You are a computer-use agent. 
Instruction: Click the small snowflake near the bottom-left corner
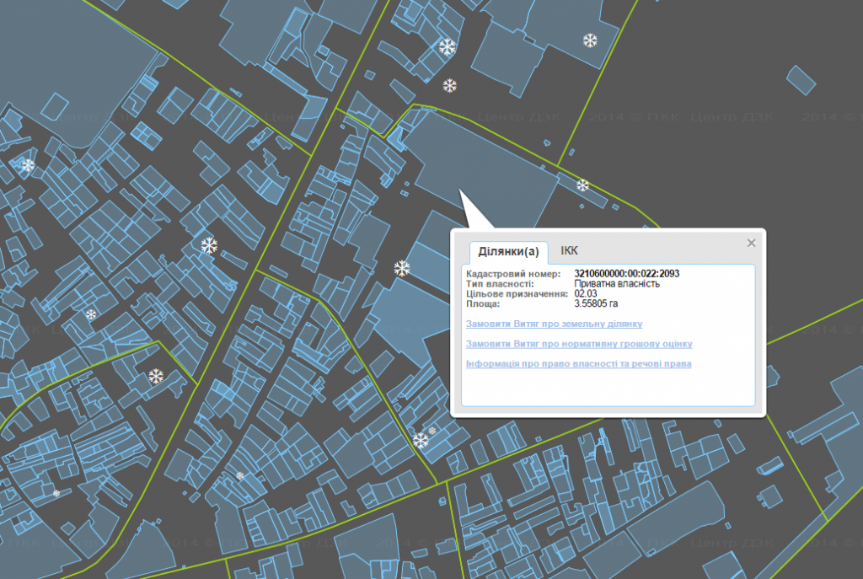click(x=56, y=492)
